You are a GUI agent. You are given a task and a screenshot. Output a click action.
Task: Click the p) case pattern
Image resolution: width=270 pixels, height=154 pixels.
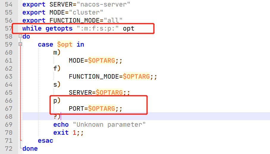coord(57,101)
